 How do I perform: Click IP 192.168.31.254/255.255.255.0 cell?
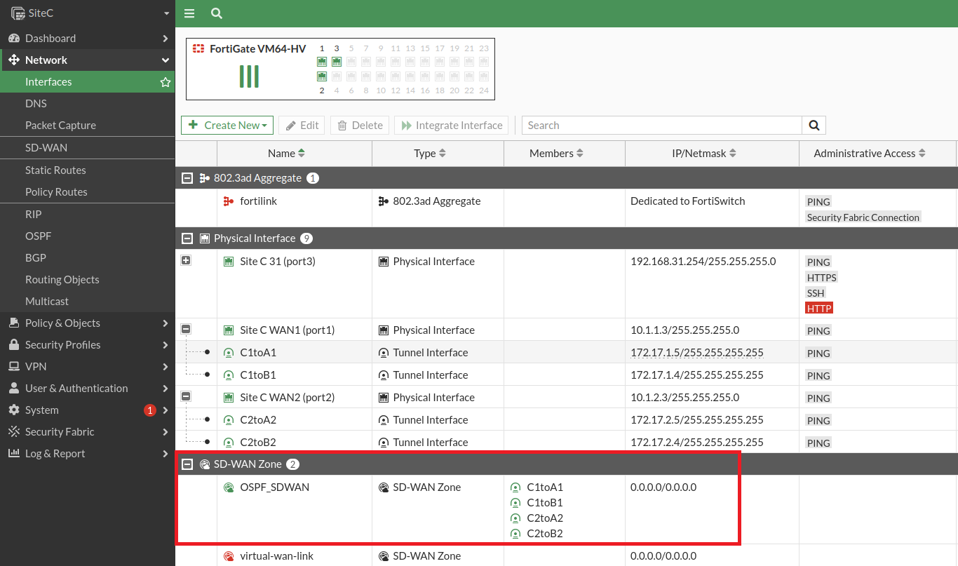coord(703,262)
